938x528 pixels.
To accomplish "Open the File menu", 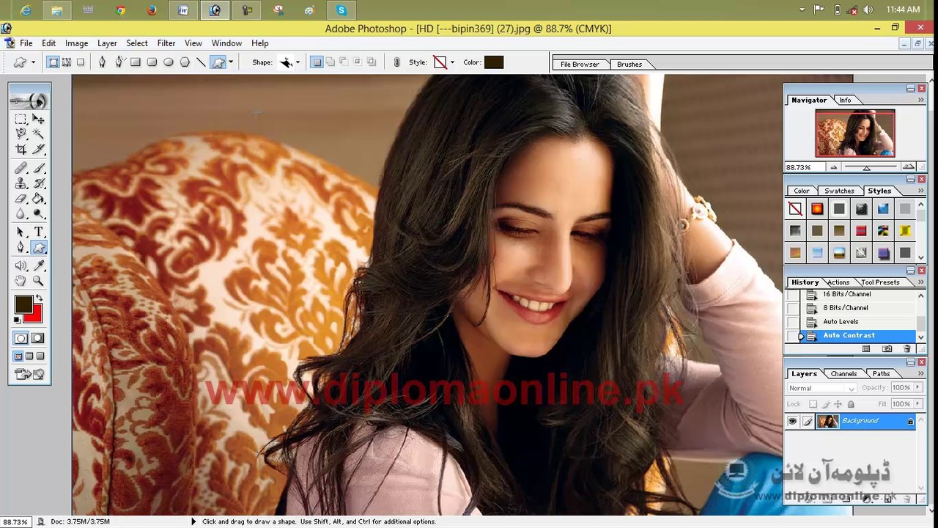I will point(26,43).
